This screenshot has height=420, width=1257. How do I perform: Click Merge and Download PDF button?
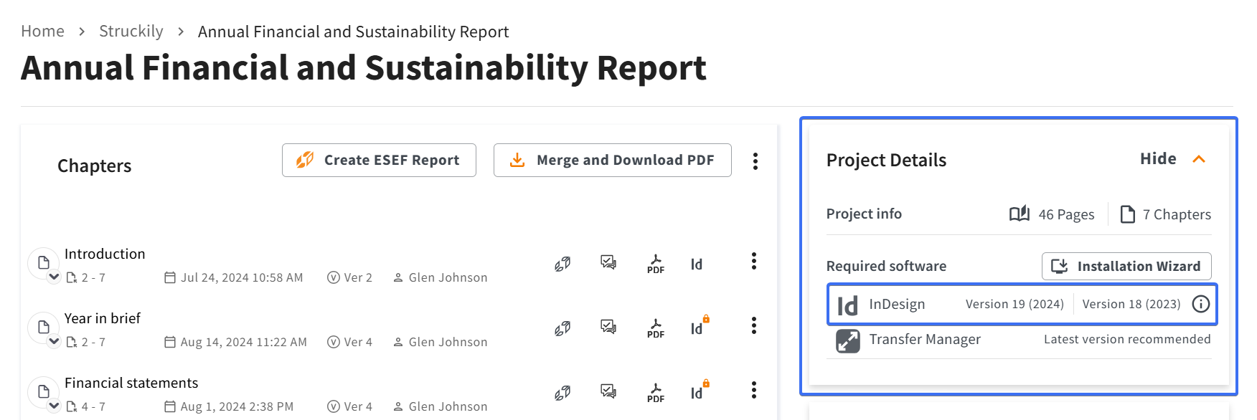pos(613,160)
